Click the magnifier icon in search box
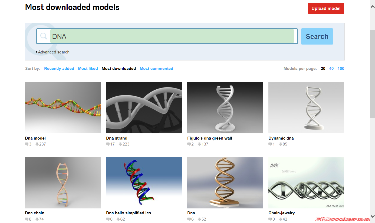This screenshot has height=223, width=375. [44, 36]
